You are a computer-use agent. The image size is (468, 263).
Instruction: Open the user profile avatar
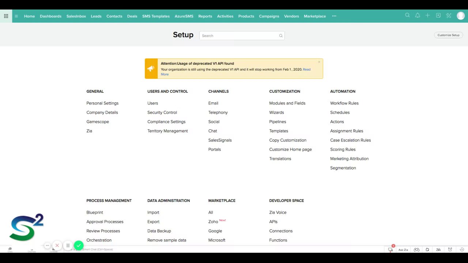460,16
